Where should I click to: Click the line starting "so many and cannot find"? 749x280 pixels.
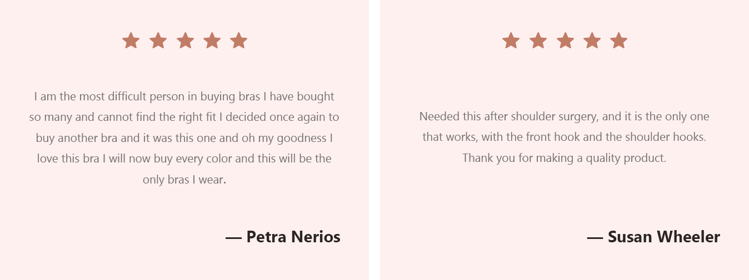(x=184, y=117)
